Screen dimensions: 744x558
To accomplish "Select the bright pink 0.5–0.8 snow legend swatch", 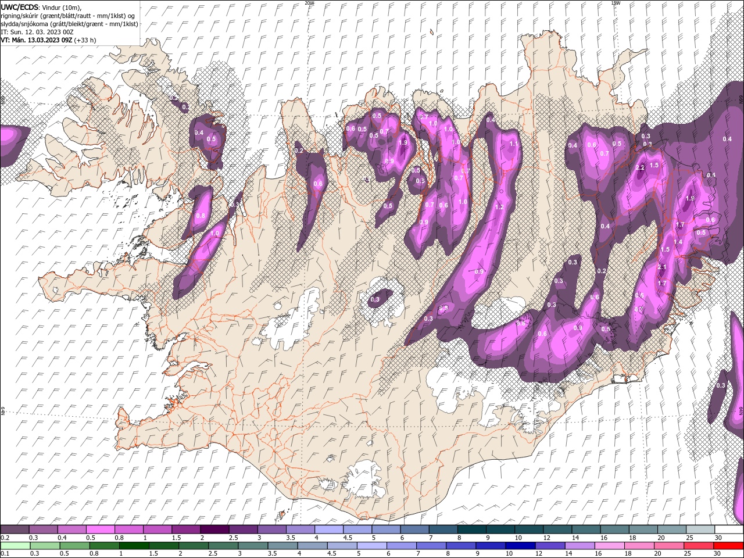I will click(101, 530).
